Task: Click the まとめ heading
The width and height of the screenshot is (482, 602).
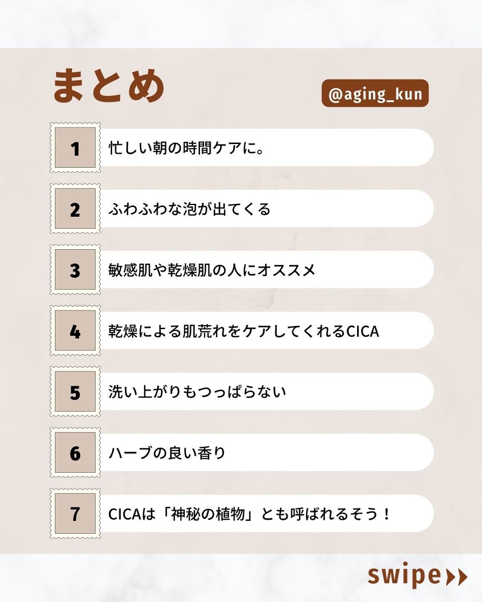Action: coord(108,85)
